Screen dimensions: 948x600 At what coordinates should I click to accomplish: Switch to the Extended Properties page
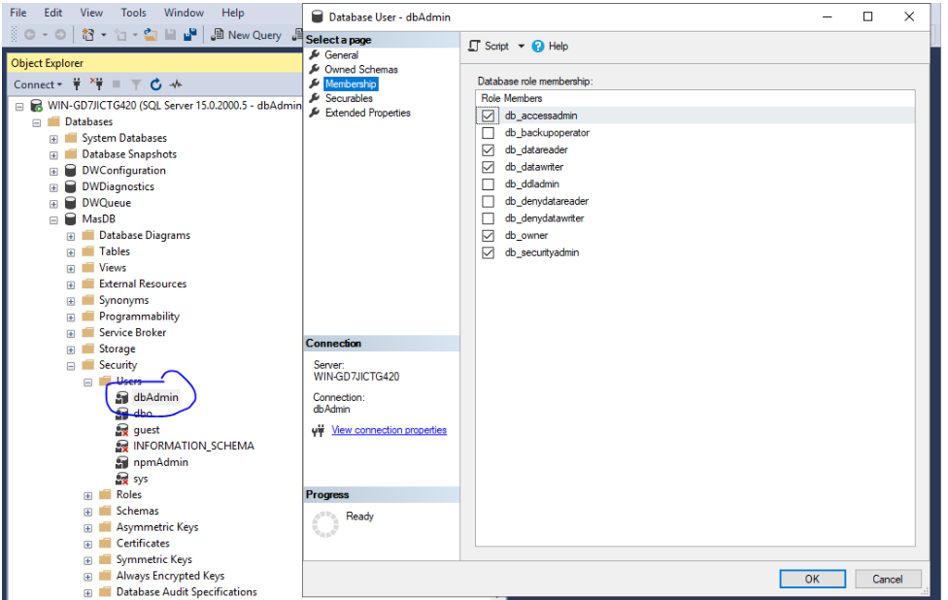[367, 113]
